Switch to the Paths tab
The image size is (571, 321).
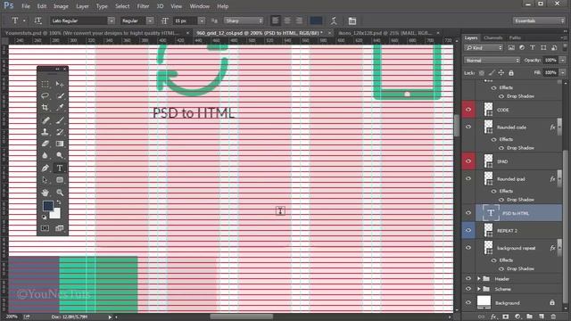point(515,37)
